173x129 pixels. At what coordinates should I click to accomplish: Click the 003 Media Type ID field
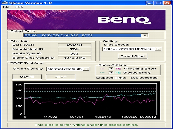coord(75,54)
